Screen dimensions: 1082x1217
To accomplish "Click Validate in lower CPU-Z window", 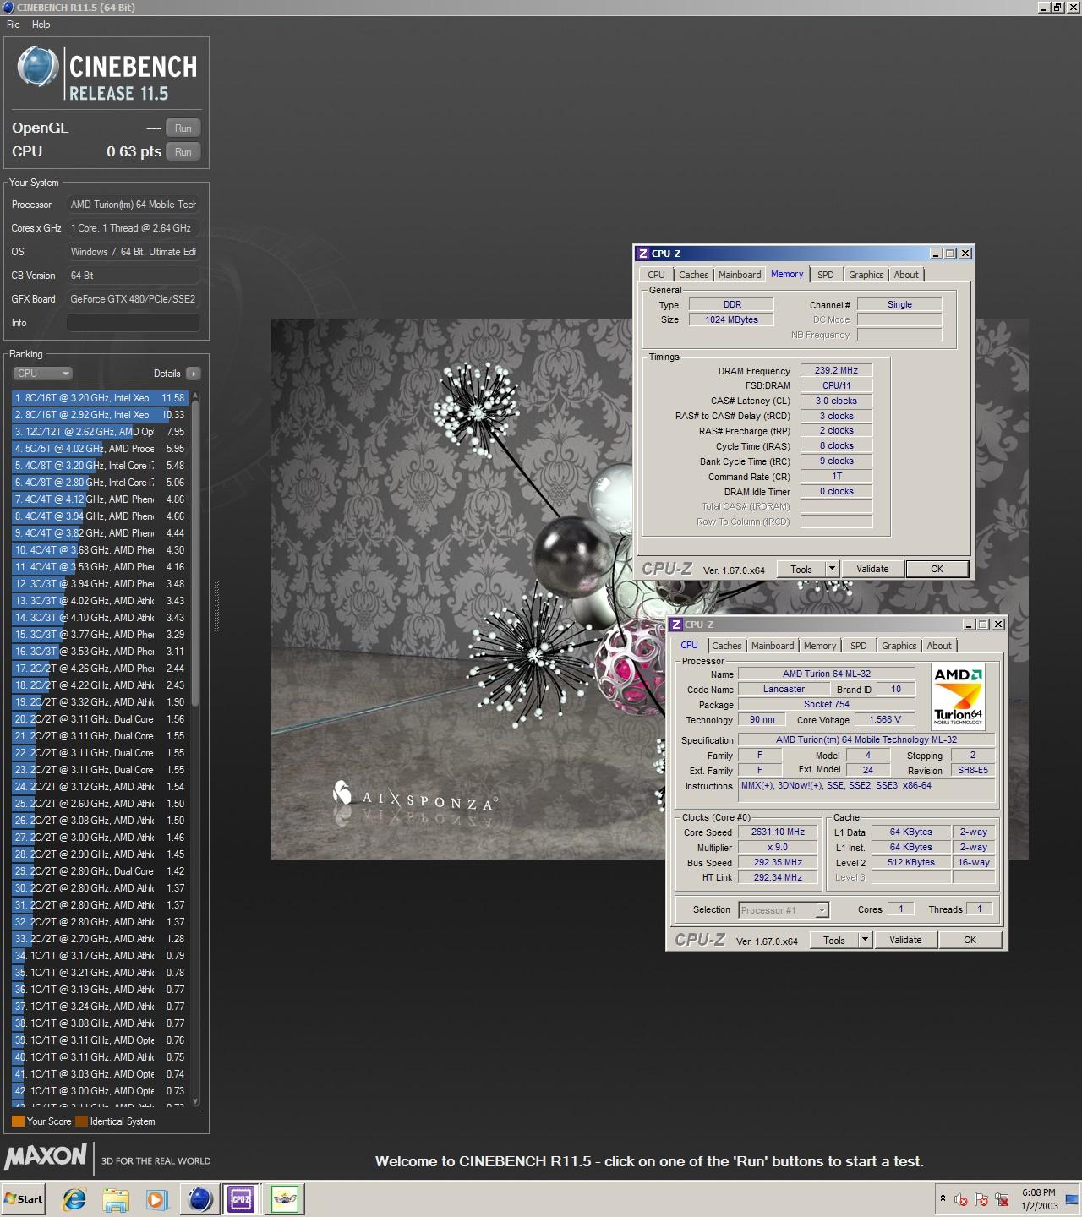I will click(905, 940).
